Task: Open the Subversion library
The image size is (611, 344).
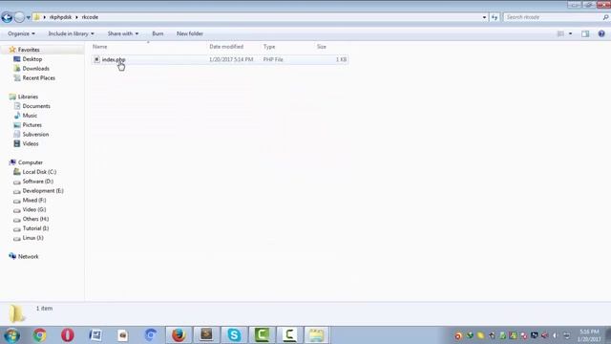Action: pos(35,134)
